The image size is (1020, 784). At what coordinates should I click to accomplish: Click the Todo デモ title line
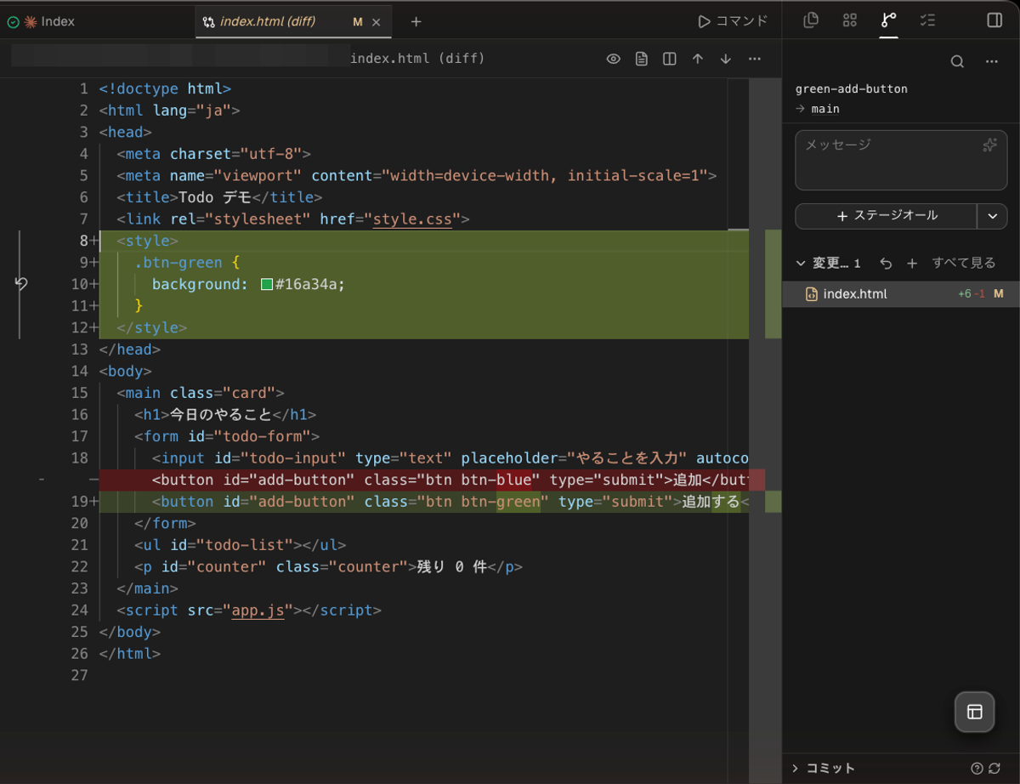(221, 197)
